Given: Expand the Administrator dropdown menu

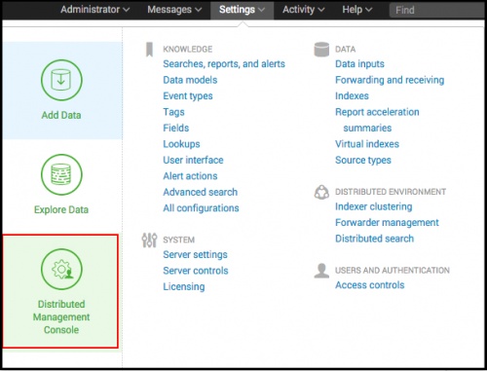Looking at the screenshot, I should pos(94,10).
